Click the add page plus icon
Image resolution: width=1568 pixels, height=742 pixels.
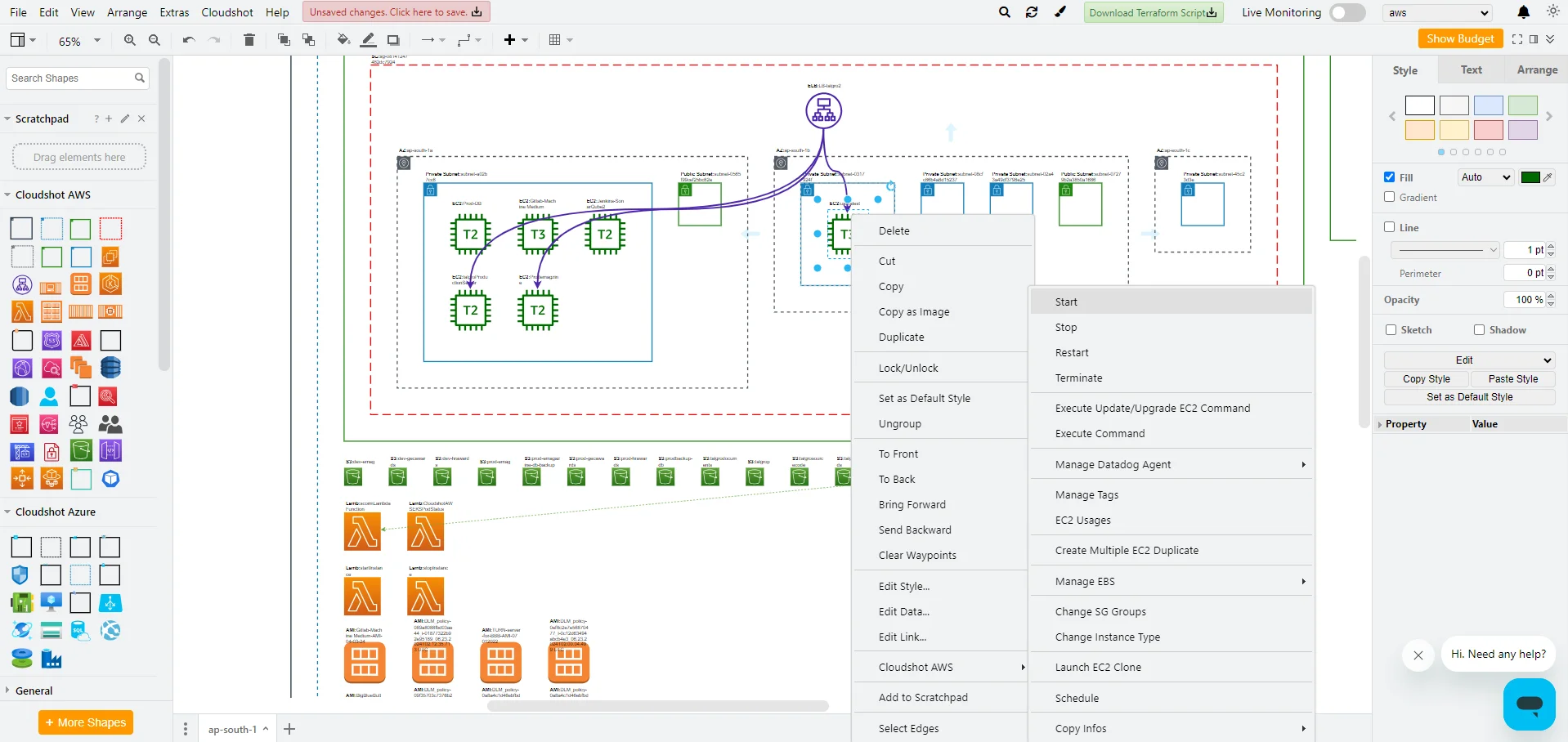[289, 729]
